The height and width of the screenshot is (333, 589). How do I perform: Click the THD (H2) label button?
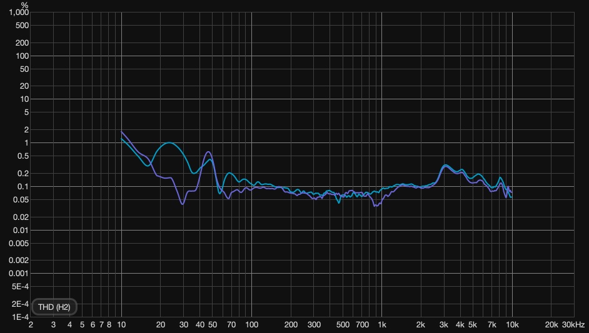point(54,307)
